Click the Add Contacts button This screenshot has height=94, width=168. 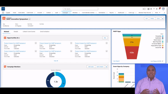click(100, 67)
